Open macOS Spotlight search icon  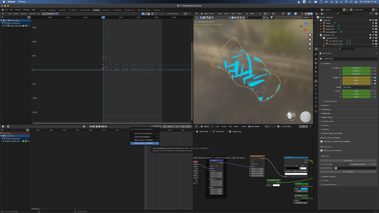click(351, 2)
